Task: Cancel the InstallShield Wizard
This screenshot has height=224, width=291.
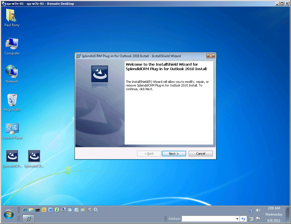Action: click(x=200, y=154)
